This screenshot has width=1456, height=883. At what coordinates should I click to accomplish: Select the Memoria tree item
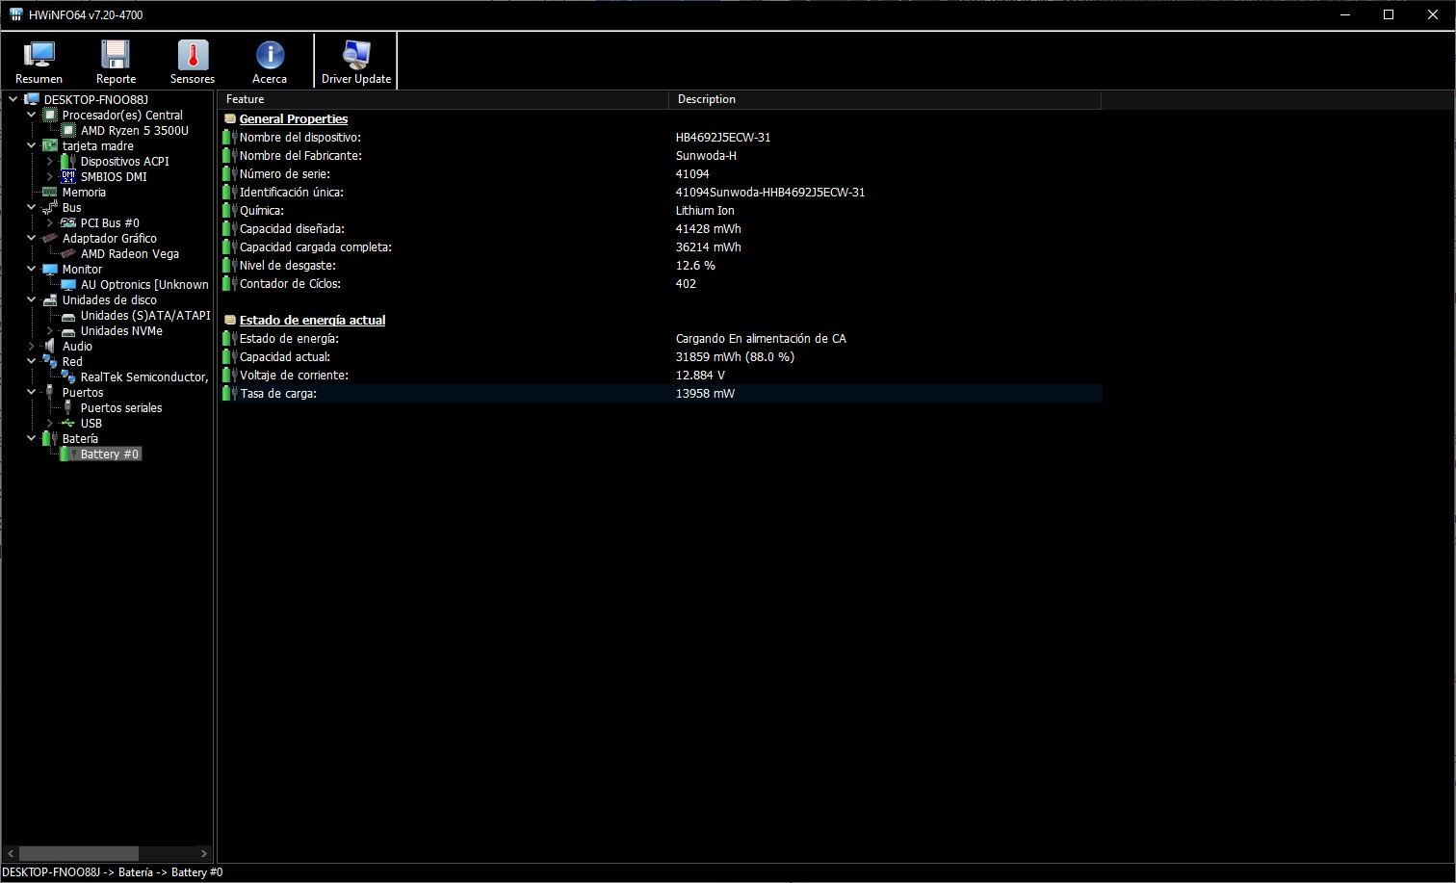(84, 192)
